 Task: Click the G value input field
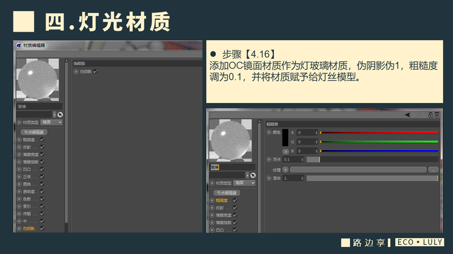[x=307, y=142]
